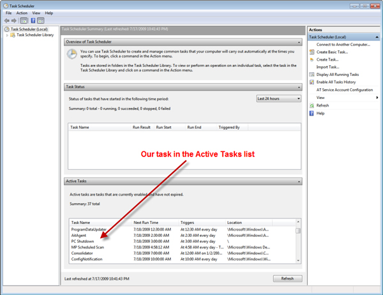
Task: Collapse the Active Tasks section
Action: pyautogui.click(x=299, y=181)
